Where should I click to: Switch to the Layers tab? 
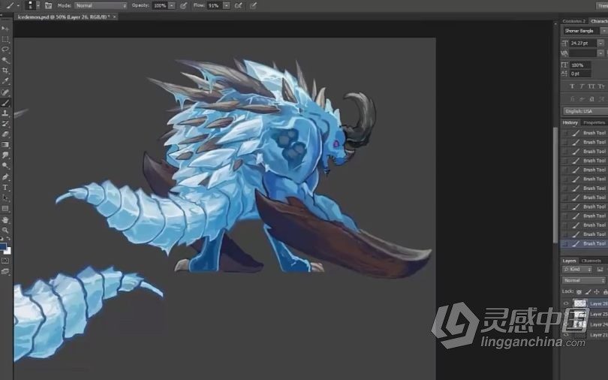tap(569, 261)
